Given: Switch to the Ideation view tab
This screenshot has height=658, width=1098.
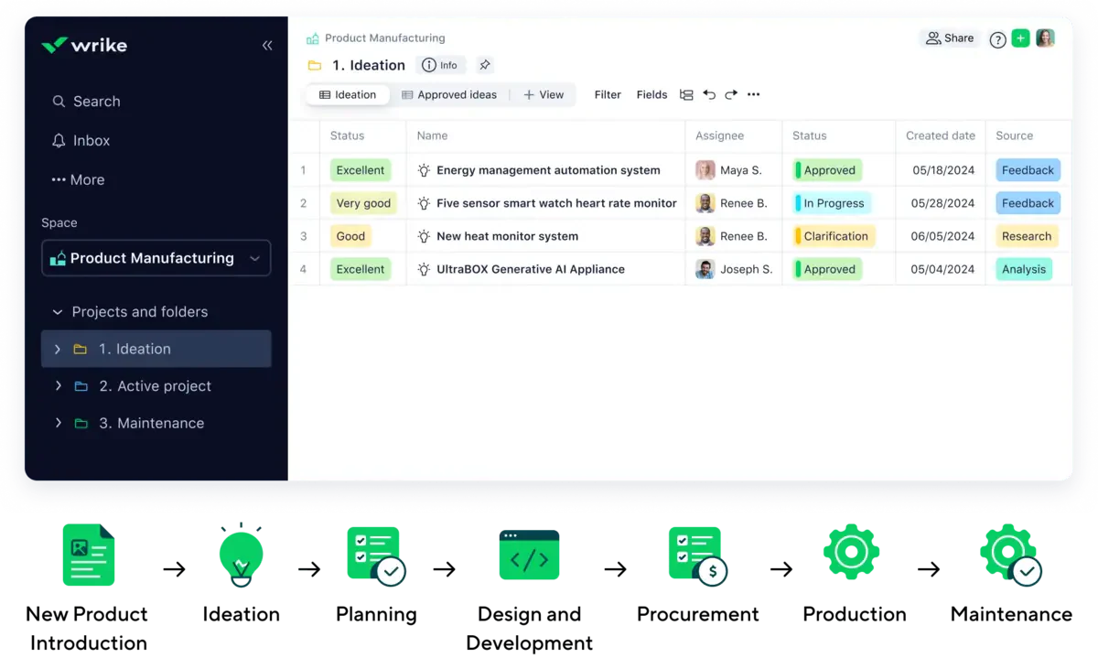Looking at the screenshot, I should (348, 94).
